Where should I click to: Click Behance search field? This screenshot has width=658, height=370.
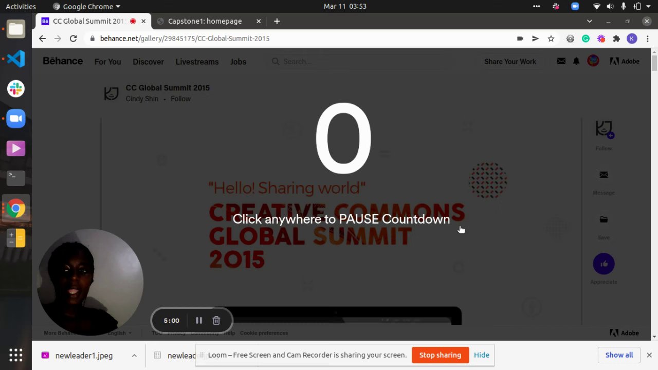coord(360,62)
